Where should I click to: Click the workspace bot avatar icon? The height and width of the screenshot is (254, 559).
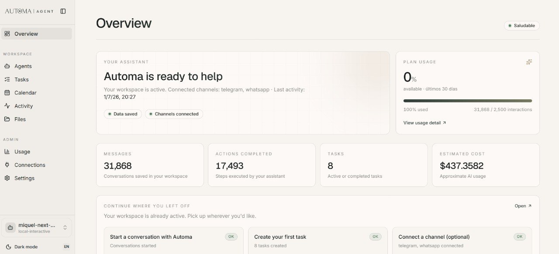coord(10,227)
